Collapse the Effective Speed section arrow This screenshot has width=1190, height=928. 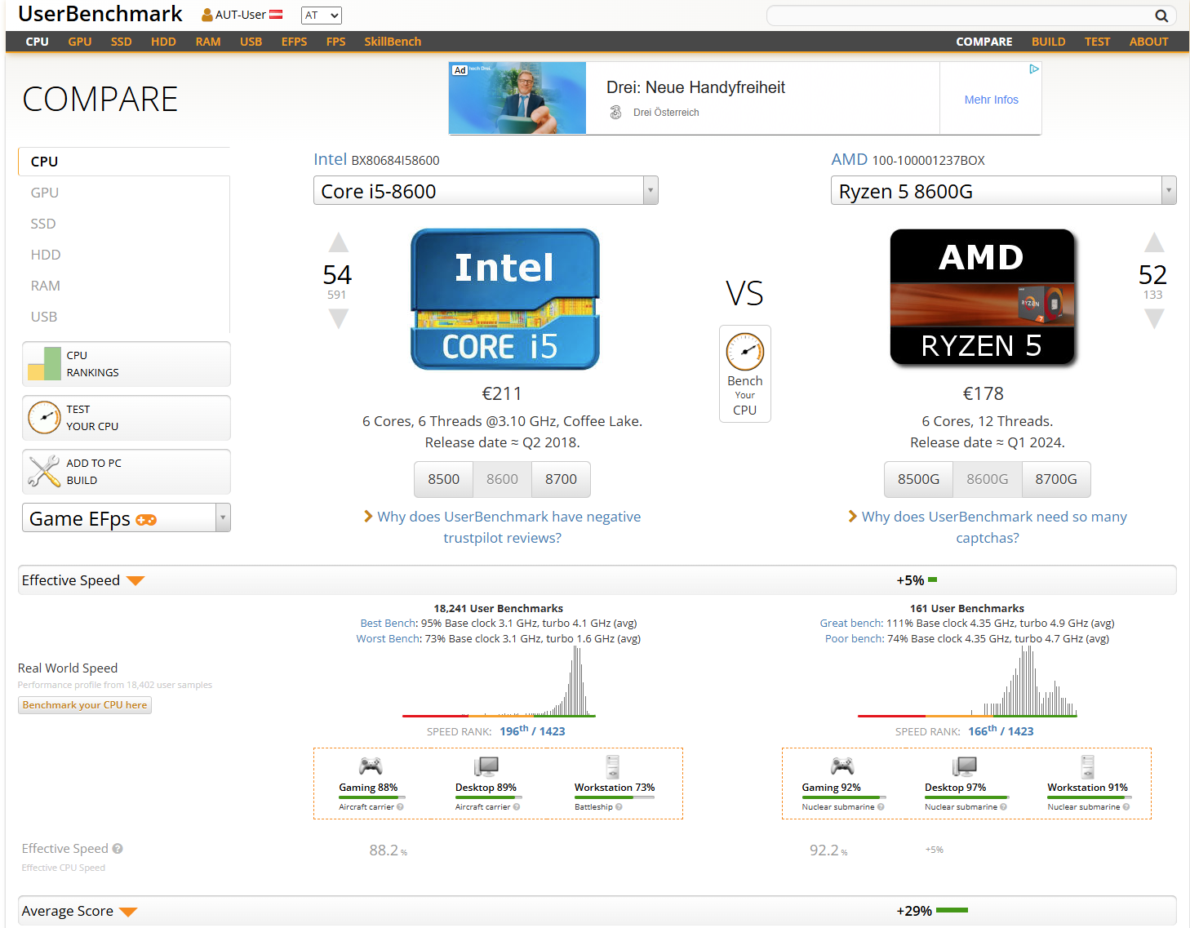point(135,581)
